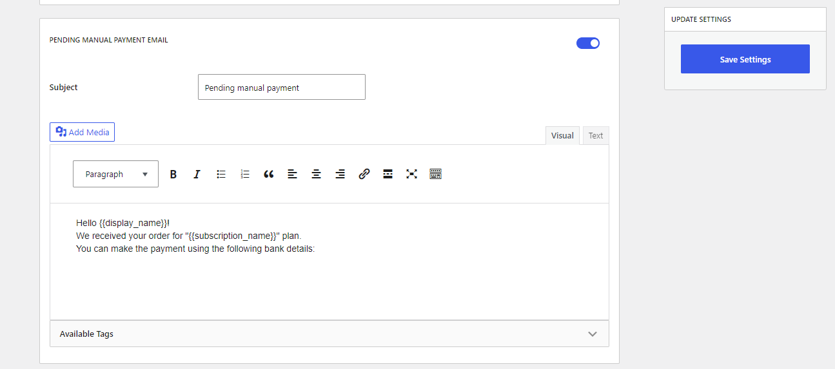Center align the text
The height and width of the screenshot is (369, 835).
(x=317, y=174)
